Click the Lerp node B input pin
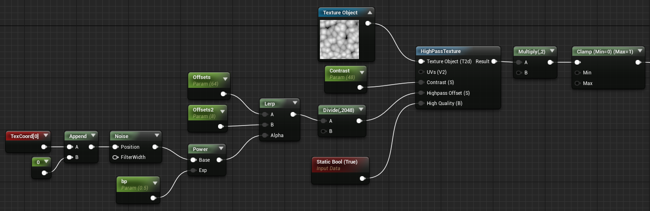Image resolution: width=650 pixels, height=211 pixels. [x=265, y=125]
